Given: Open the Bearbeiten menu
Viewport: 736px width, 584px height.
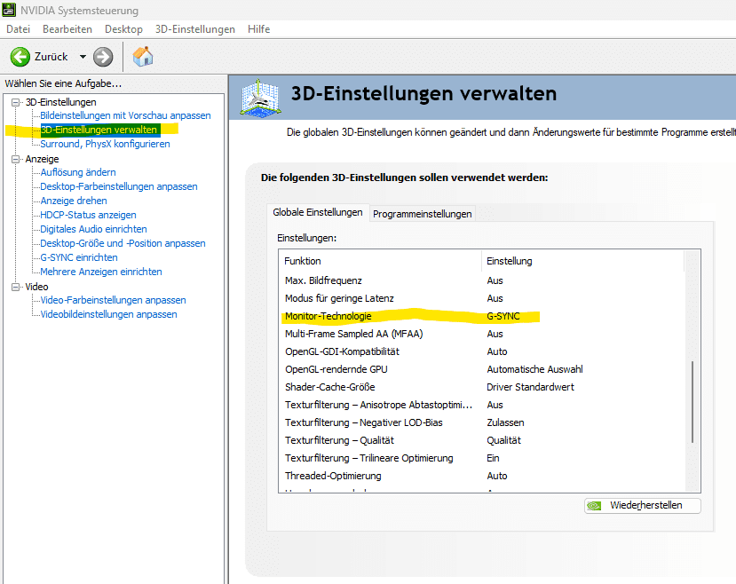Looking at the screenshot, I should (x=67, y=29).
